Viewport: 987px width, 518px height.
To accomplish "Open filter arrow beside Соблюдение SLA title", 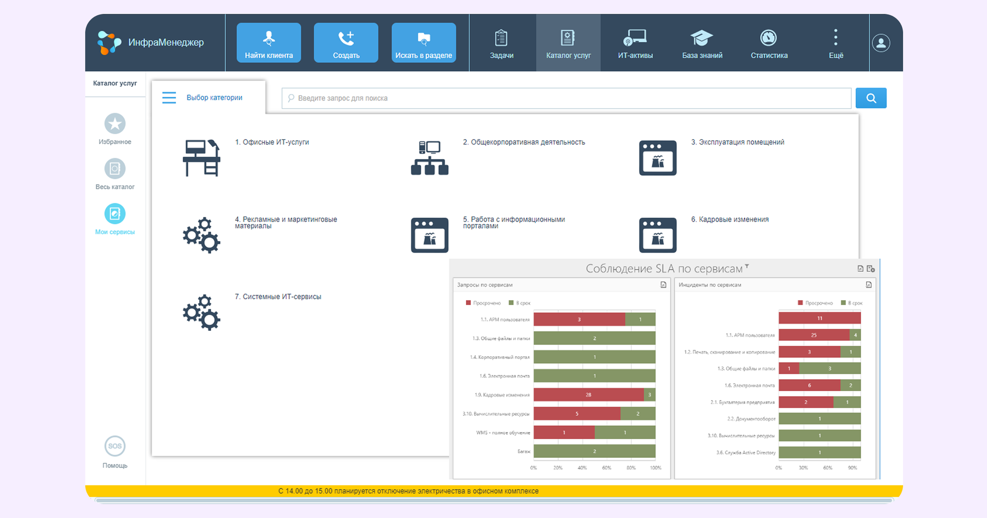I will [747, 266].
